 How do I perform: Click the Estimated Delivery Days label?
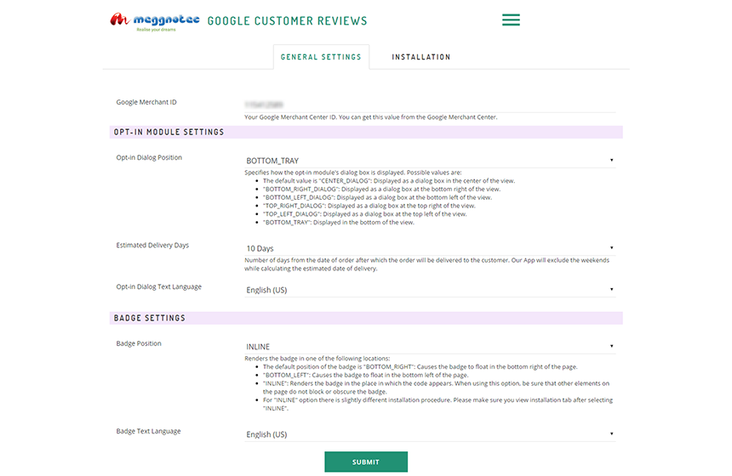pyautogui.click(x=152, y=246)
